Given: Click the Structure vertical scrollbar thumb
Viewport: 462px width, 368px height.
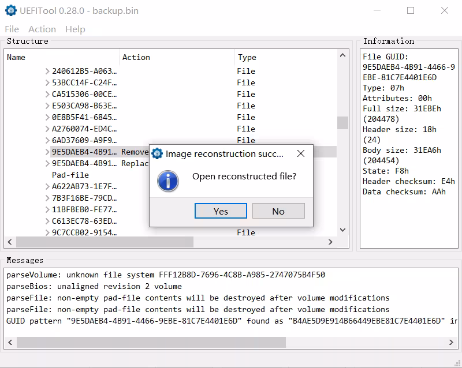Looking at the screenshot, I should tap(342, 123).
